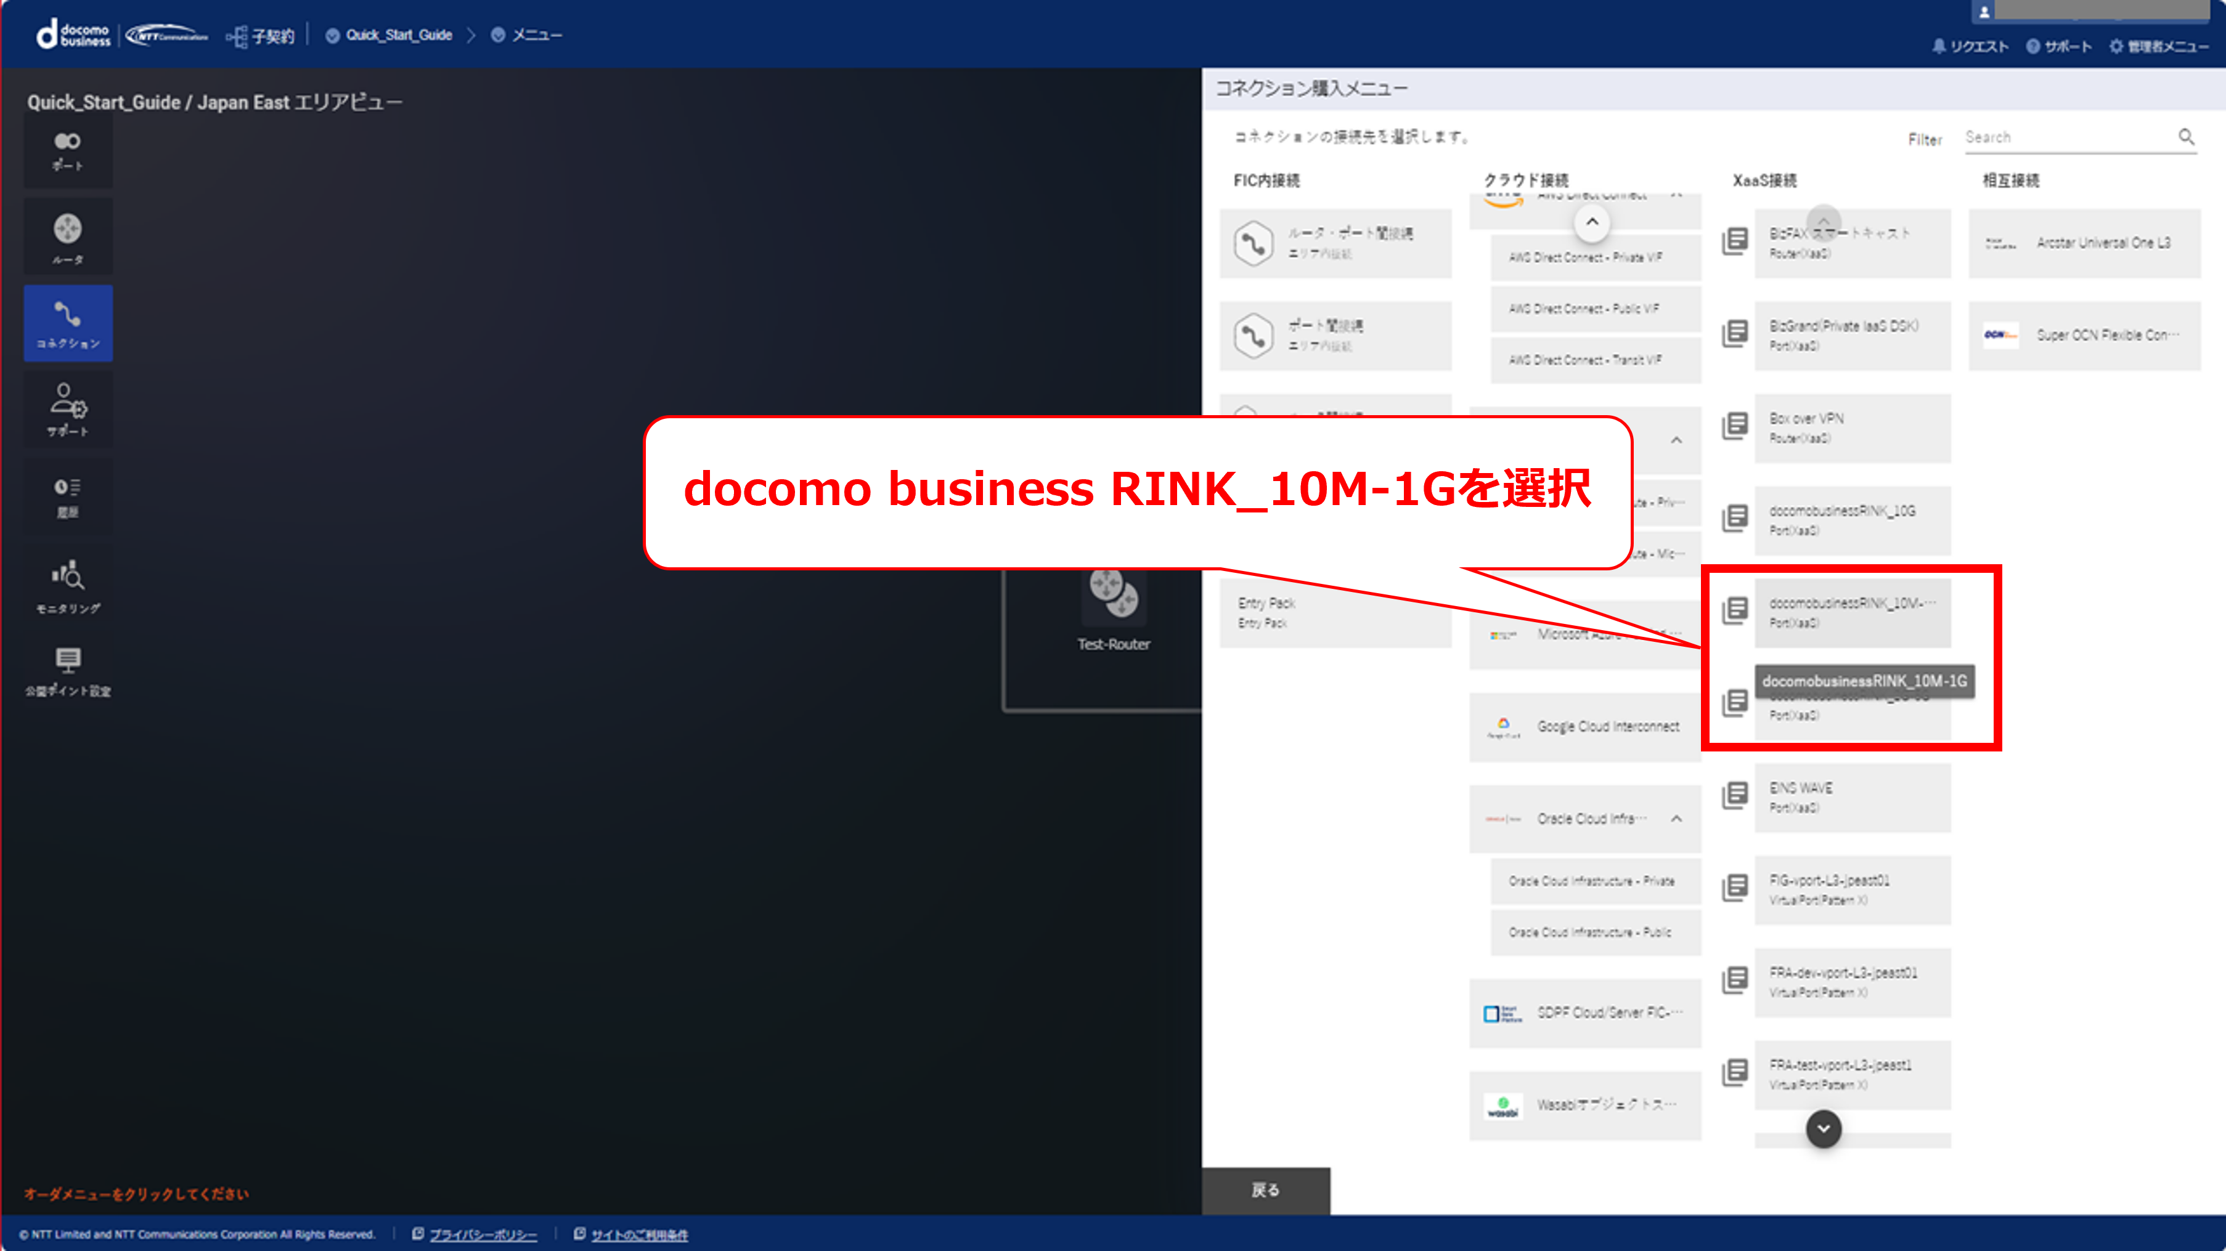Select the Entry Pack item

[1335, 612]
